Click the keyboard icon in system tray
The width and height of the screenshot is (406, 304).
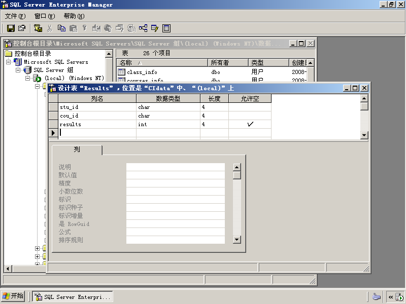[376, 296]
